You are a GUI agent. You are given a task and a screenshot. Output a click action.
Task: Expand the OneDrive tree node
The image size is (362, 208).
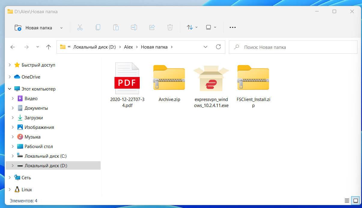pyautogui.click(x=10, y=77)
